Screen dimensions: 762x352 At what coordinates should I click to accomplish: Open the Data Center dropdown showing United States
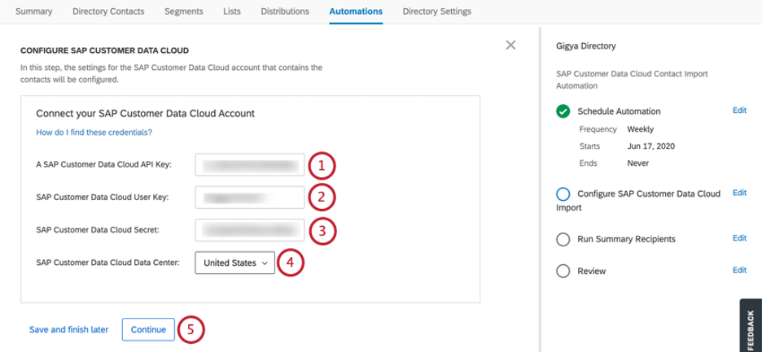tap(234, 263)
